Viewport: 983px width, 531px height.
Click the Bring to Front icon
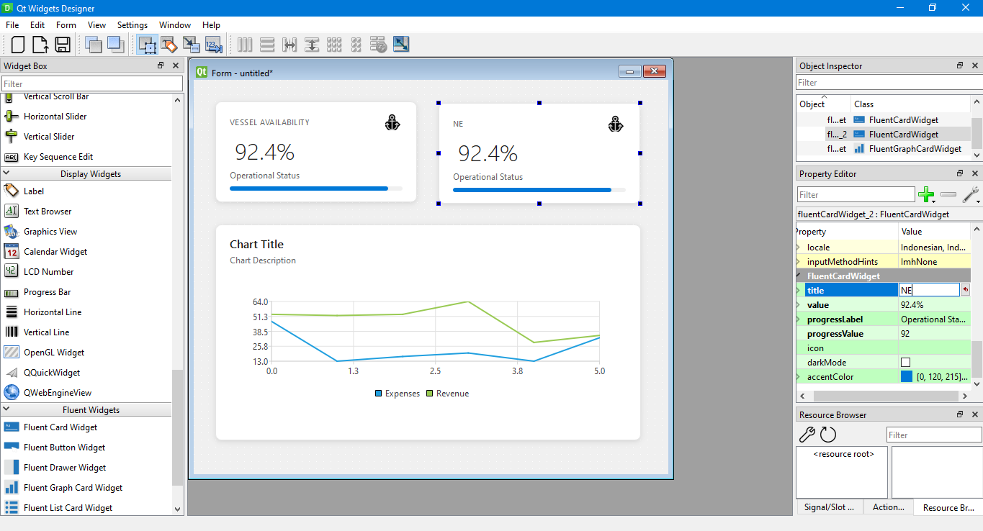tap(115, 45)
